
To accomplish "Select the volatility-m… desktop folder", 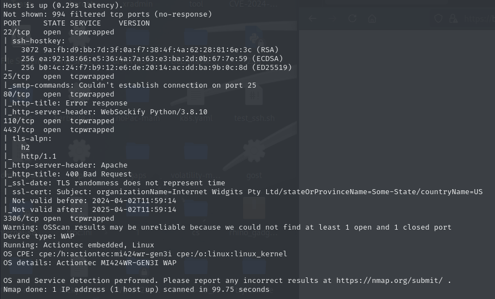I will point(196,151).
